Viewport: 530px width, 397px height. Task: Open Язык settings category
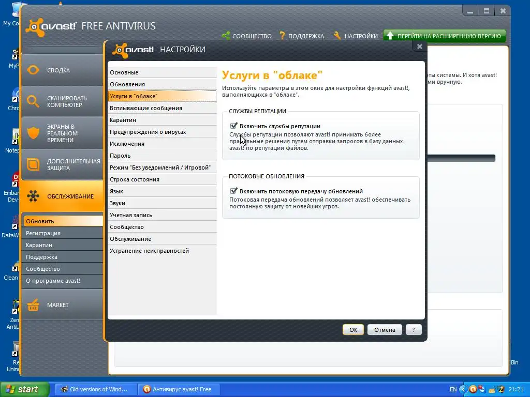[162, 191]
